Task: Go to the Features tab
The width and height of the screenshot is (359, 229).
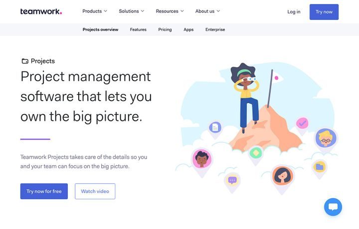Action: pyautogui.click(x=138, y=29)
